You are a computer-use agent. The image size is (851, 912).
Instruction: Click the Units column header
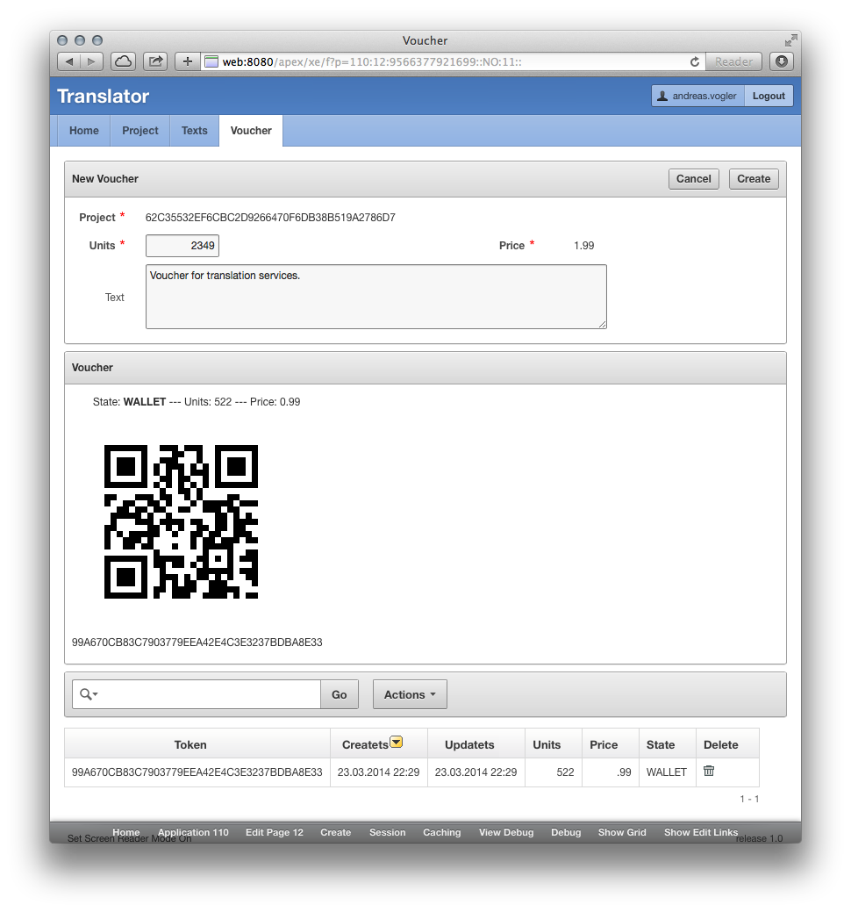click(x=547, y=745)
